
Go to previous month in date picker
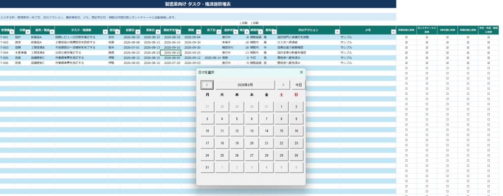pyautogui.click(x=207, y=85)
